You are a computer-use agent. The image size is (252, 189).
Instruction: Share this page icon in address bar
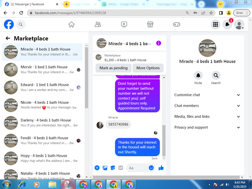coord(203,13)
